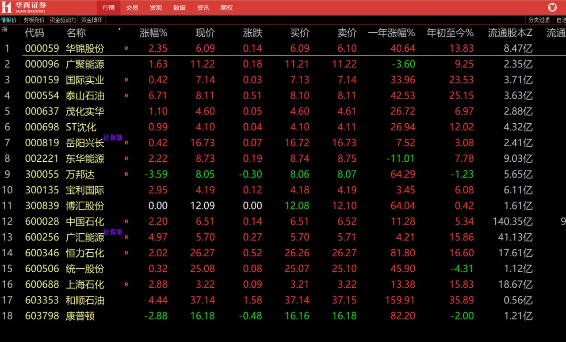Select stock row 宝利国际
566x342 pixels.
(x=283, y=190)
